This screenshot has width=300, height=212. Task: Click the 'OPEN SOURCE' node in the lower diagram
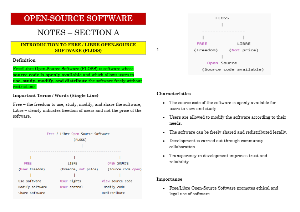coord(118,164)
